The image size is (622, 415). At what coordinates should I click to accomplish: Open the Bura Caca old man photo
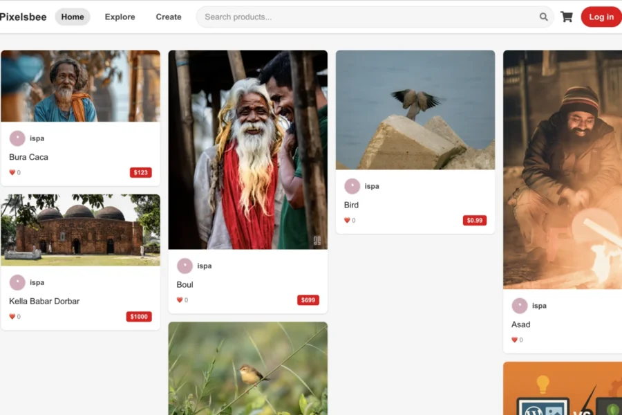81,86
